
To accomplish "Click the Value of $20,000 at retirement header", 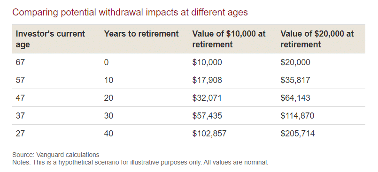I will (x=317, y=39).
